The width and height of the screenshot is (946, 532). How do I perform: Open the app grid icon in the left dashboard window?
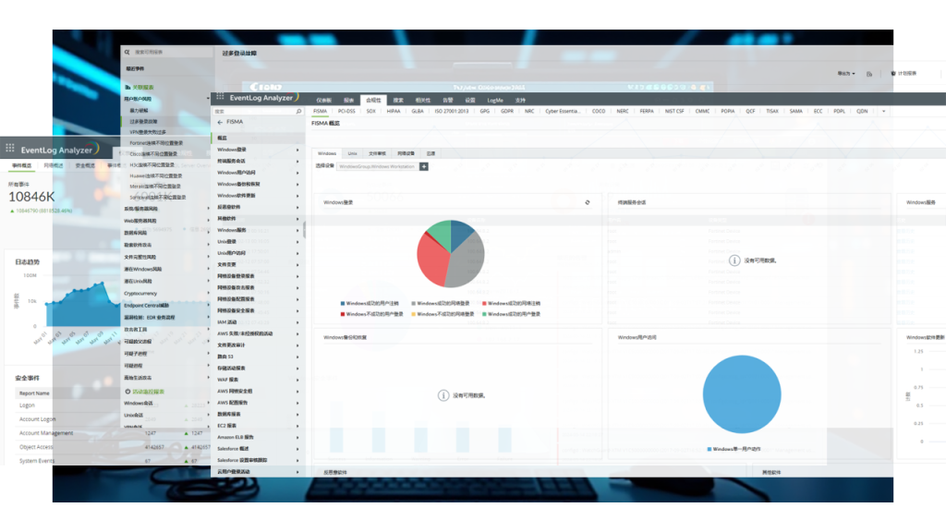click(x=10, y=148)
